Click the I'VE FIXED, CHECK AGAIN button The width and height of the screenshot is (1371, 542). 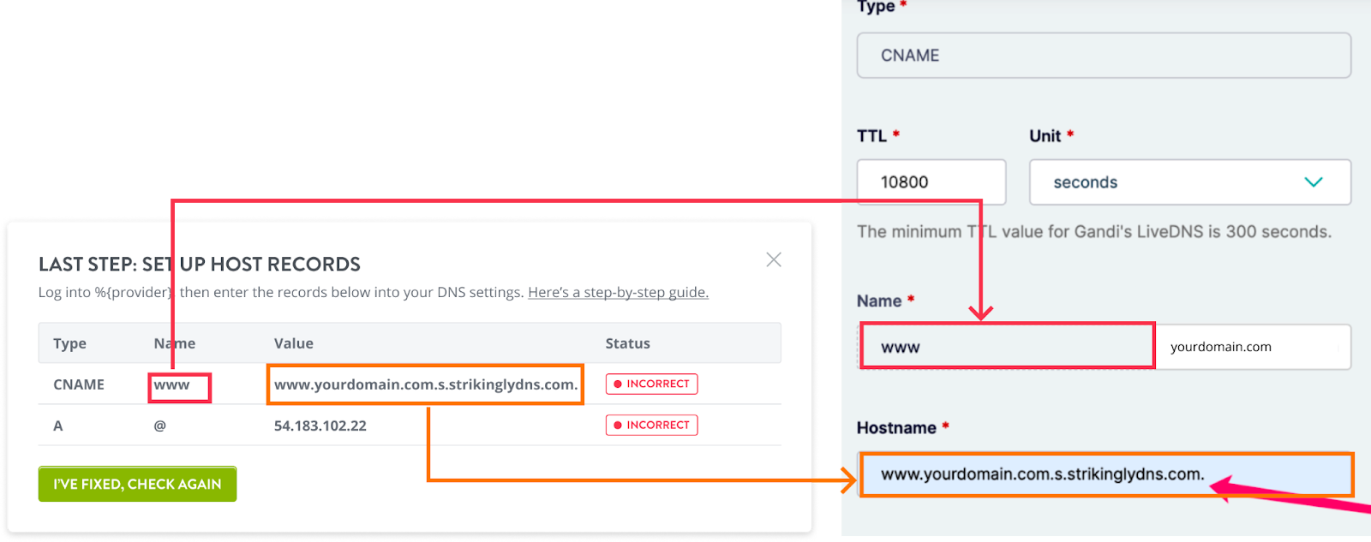pyautogui.click(x=137, y=484)
